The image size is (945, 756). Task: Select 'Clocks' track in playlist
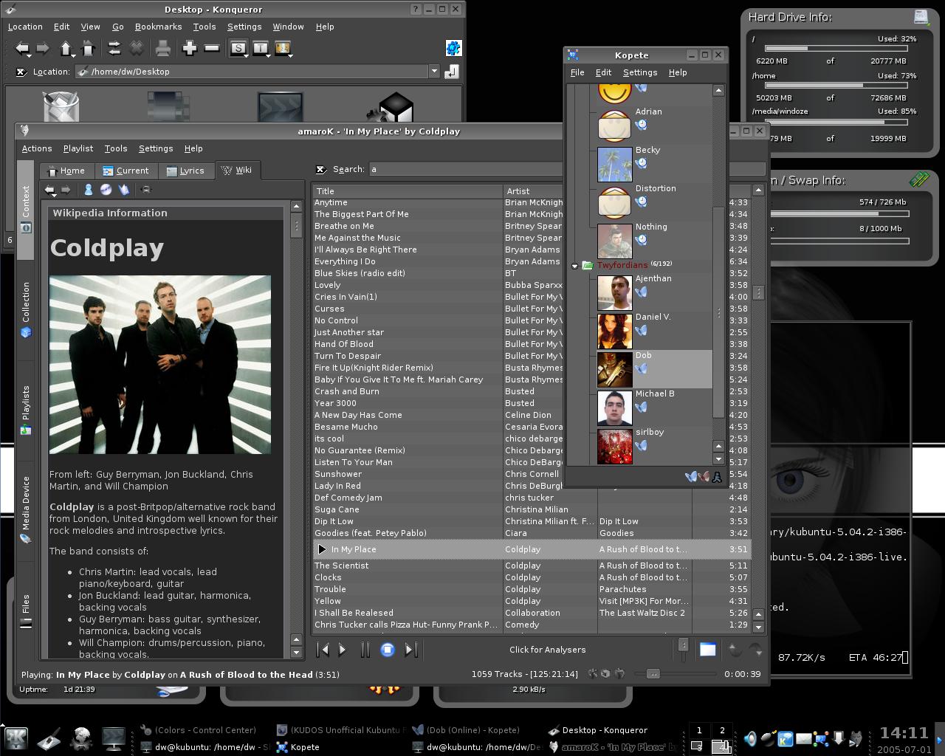pos(532,577)
